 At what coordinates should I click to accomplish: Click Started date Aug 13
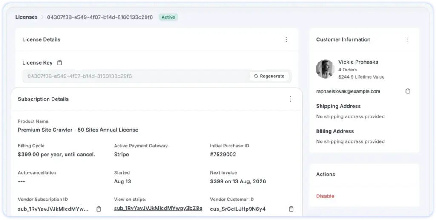122,181
